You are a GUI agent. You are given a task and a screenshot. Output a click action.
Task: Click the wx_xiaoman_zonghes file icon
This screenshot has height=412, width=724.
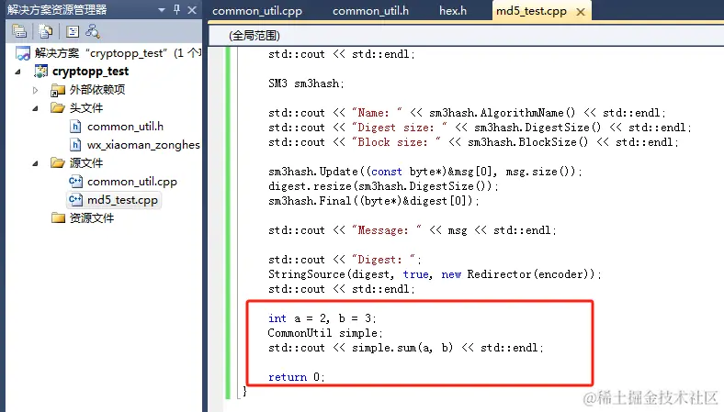click(75, 145)
